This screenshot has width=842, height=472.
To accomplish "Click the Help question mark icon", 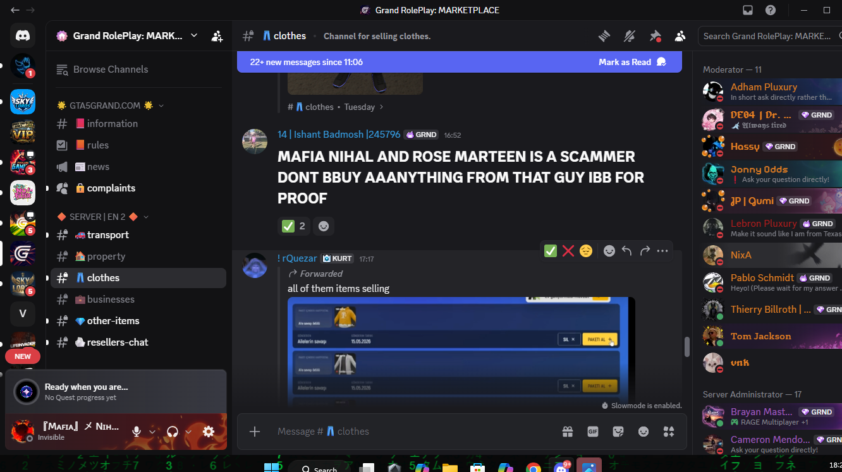I will pyautogui.click(x=771, y=10).
